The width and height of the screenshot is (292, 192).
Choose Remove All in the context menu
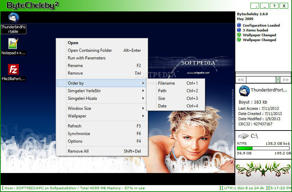[102, 151]
